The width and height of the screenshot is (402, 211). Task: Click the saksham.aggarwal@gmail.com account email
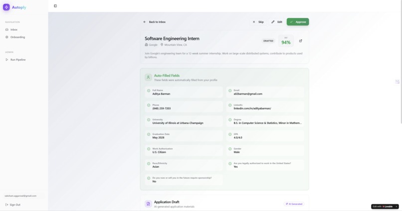pyautogui.click(x=20, y=196)
